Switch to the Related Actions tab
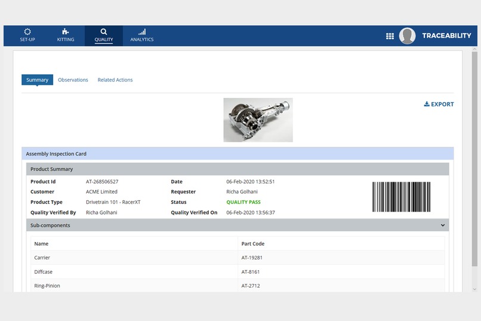481x321 pixels. point(115,80)
